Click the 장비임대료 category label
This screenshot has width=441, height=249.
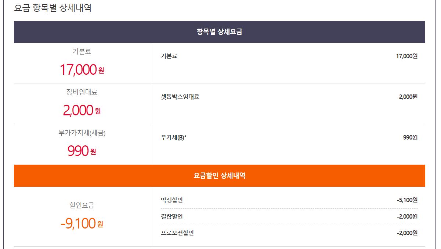[x=82, y=92]
